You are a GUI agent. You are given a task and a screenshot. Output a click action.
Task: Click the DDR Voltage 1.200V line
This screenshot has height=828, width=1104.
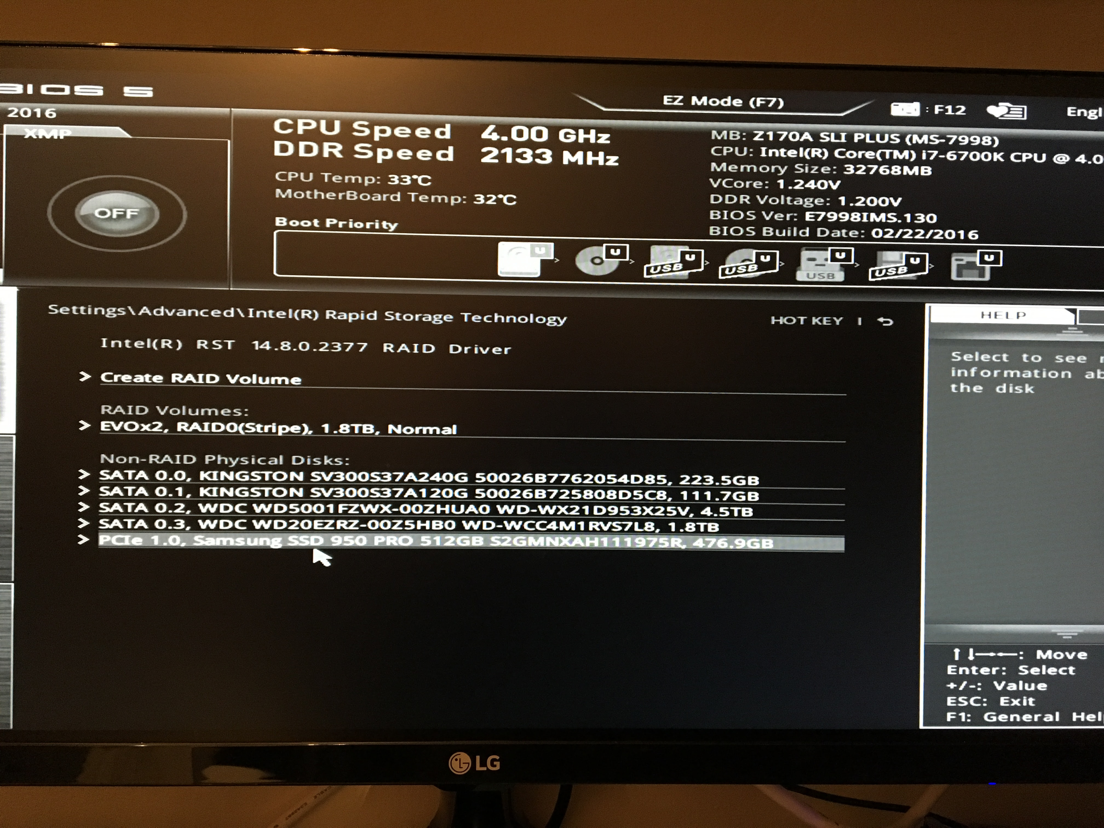point(806,200)
